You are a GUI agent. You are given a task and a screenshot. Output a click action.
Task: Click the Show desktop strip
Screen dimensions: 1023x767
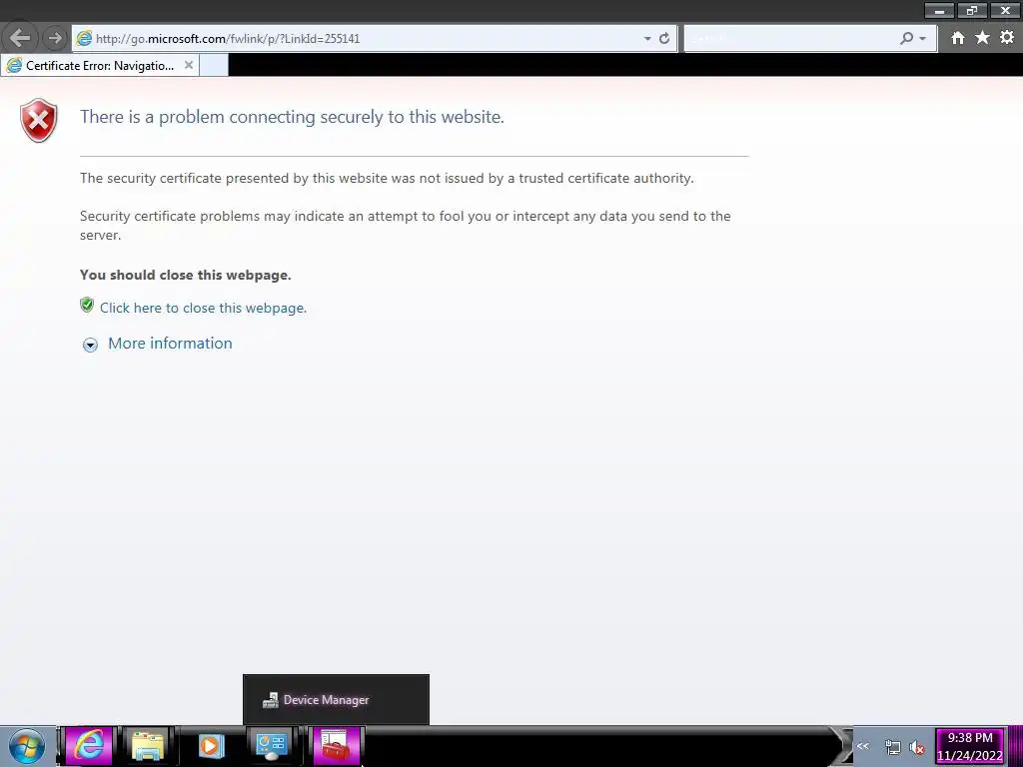pyautogui.click(x=1015, y=746)
